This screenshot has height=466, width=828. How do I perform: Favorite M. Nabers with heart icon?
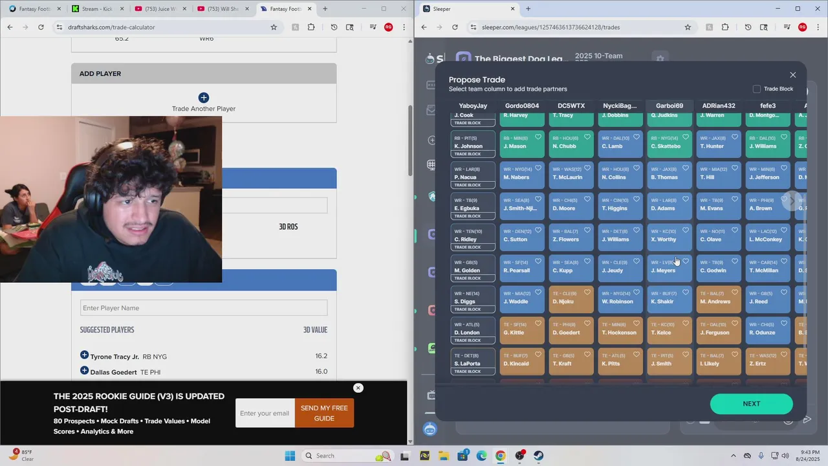pos(538,168)
